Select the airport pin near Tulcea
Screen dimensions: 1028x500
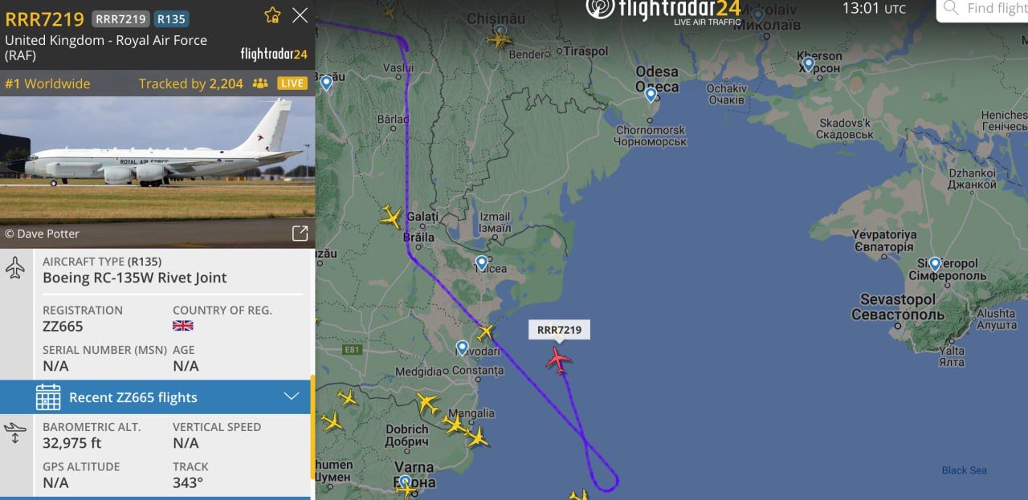tap(482, 262)
